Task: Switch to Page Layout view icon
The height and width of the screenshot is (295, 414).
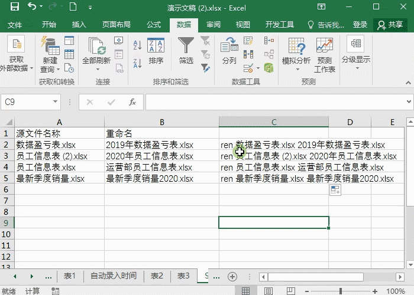Action: point(269,291)
